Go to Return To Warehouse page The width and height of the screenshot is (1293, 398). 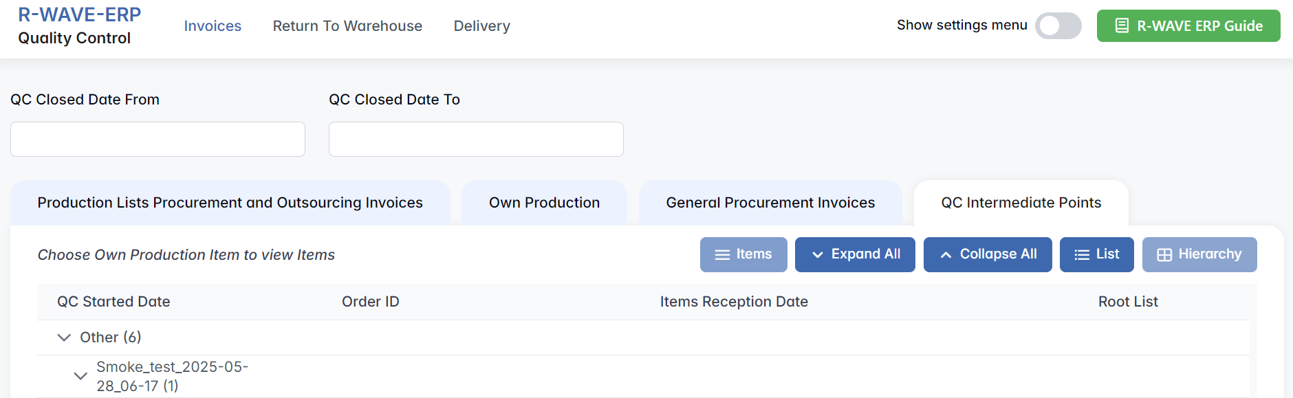click(x=347, y=26)
